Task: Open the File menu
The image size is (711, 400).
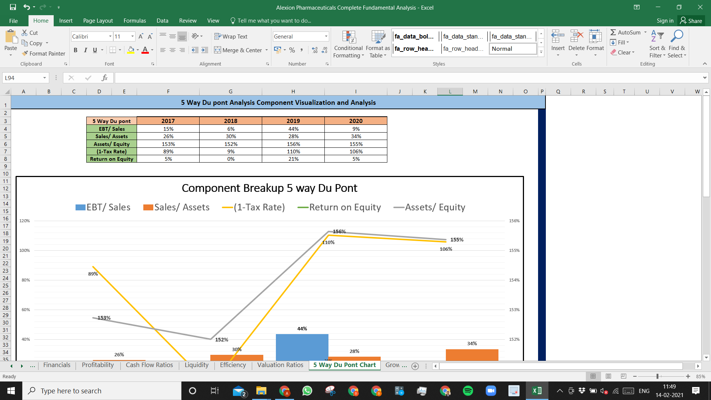Action: [x=13, y=21]
